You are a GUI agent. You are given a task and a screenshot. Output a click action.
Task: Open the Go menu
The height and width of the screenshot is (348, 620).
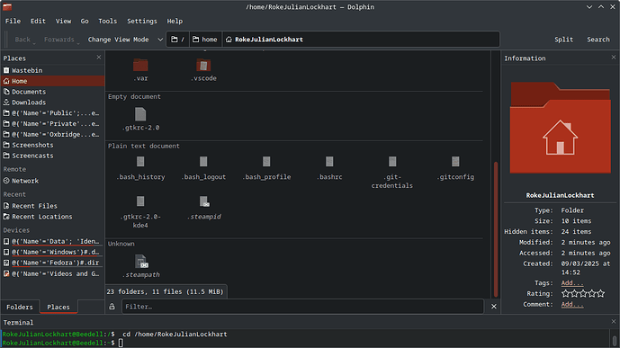pos(85,22)
